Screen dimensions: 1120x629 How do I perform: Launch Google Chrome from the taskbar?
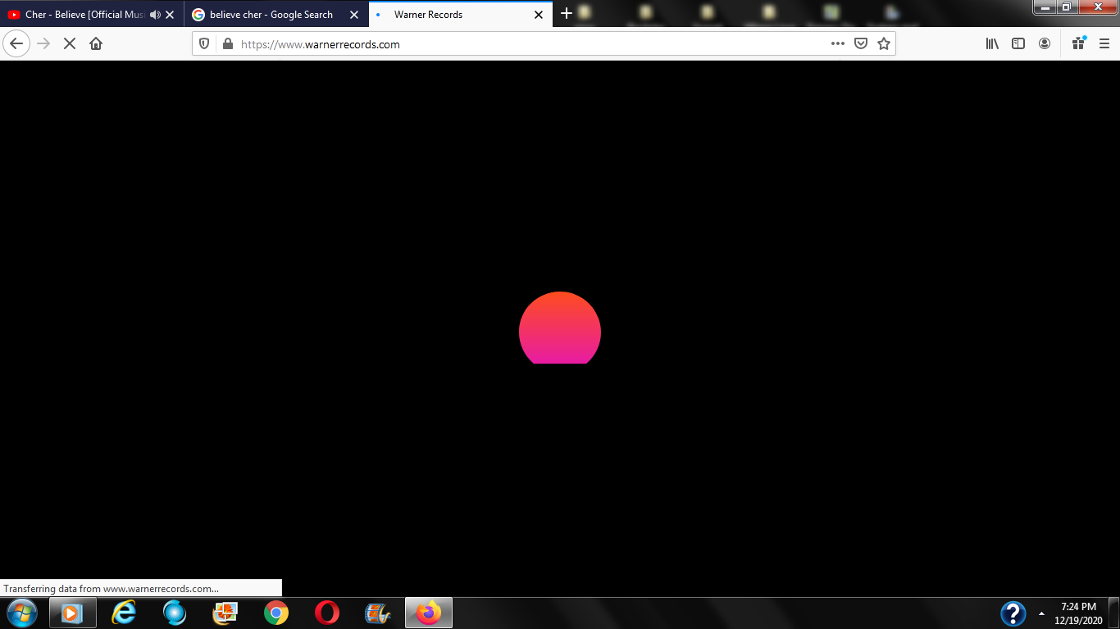pos(276,613)
